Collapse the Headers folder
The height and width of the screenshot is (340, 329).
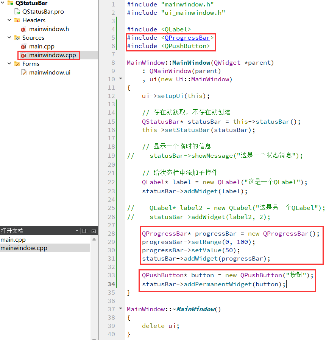tap(9, 20)
